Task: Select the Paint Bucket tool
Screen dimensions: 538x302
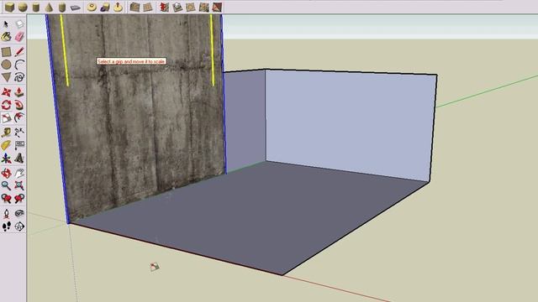Action: pos(6,37)
